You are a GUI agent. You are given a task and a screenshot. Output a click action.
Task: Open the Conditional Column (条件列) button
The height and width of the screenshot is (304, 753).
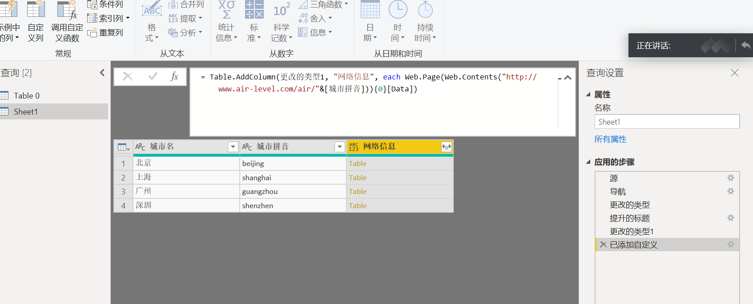click(105, 4)
